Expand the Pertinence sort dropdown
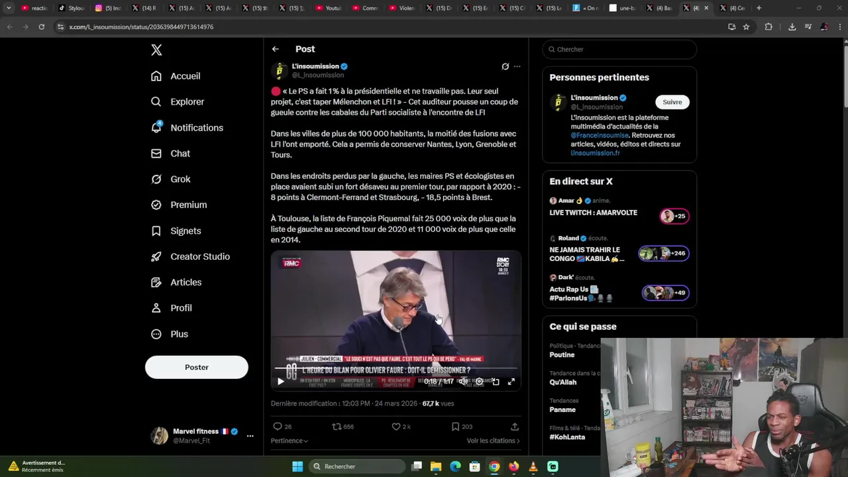This screenshot has height=477, width=848. 290,441
